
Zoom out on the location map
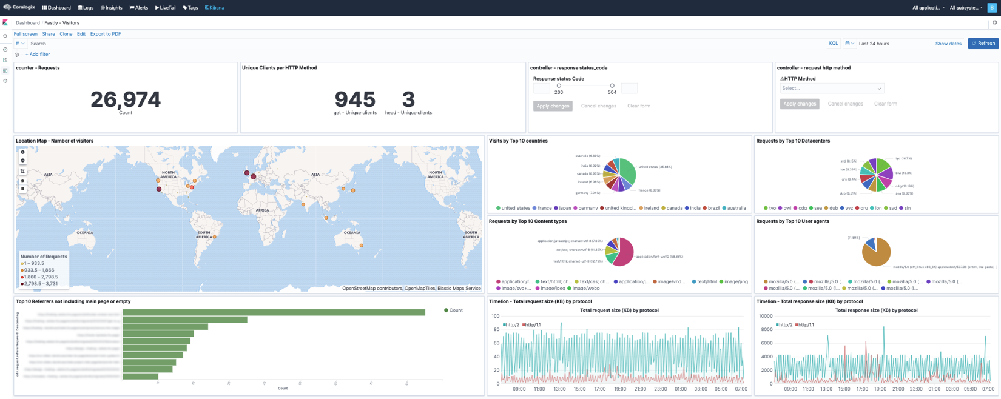point(22,161)
